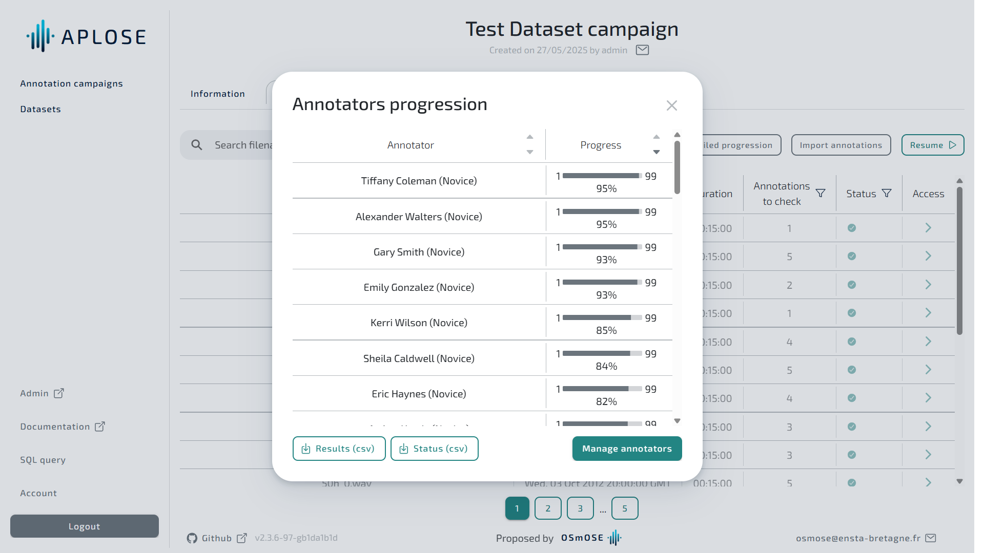The image size is (984, 553).
Task: Open the Information tab
Action: coord(218,94)
